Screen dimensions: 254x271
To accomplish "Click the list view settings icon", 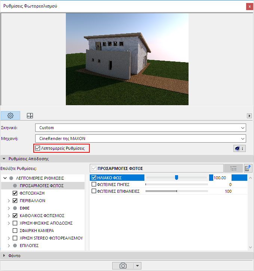I will coord(233,168).
